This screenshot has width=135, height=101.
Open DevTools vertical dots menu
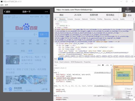(x=133, y=19)
